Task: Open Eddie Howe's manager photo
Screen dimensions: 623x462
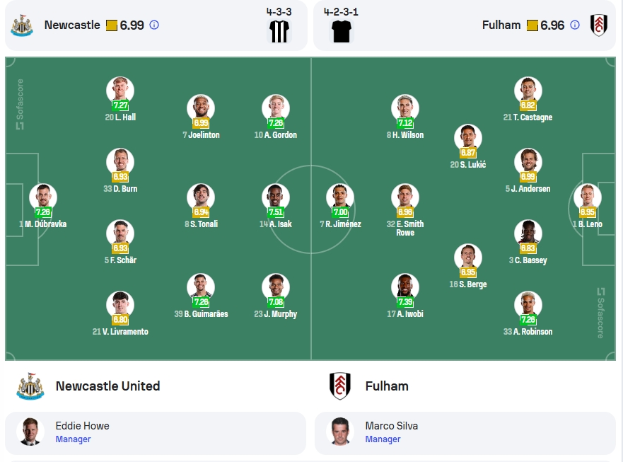Action: point(30,432)
